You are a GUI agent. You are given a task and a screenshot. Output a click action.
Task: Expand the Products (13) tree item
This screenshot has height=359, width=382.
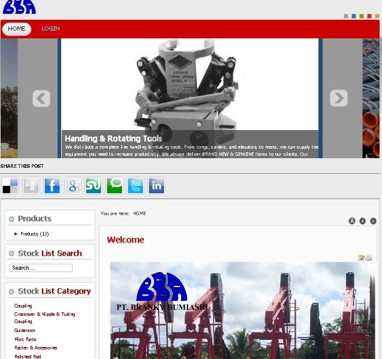coord(16,234)
